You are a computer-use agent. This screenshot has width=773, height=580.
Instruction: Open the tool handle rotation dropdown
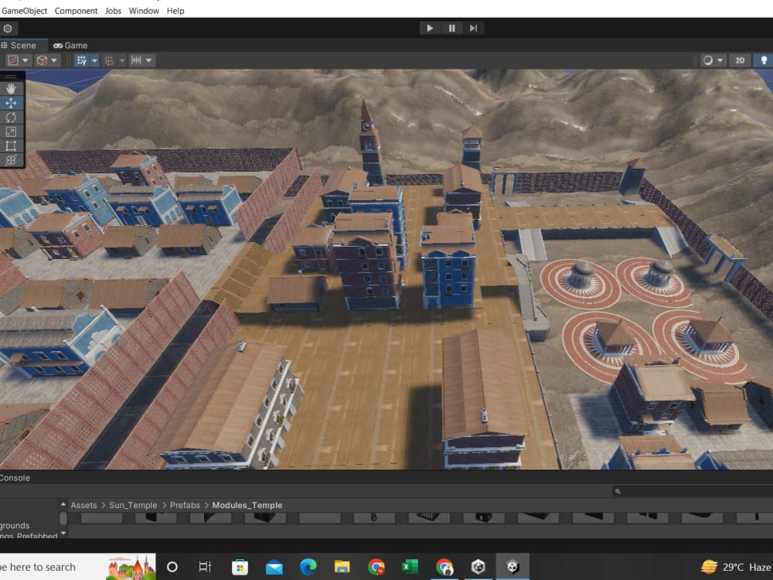click(x=54, y=60)
